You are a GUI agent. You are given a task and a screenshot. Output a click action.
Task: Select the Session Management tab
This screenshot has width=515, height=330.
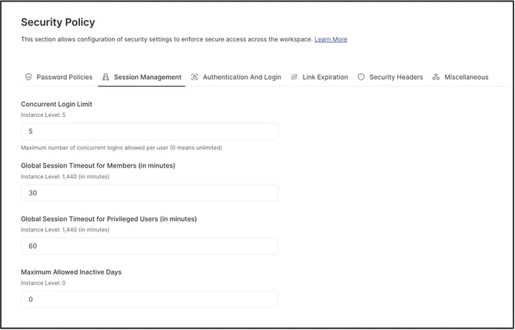(x=141, y=77)
